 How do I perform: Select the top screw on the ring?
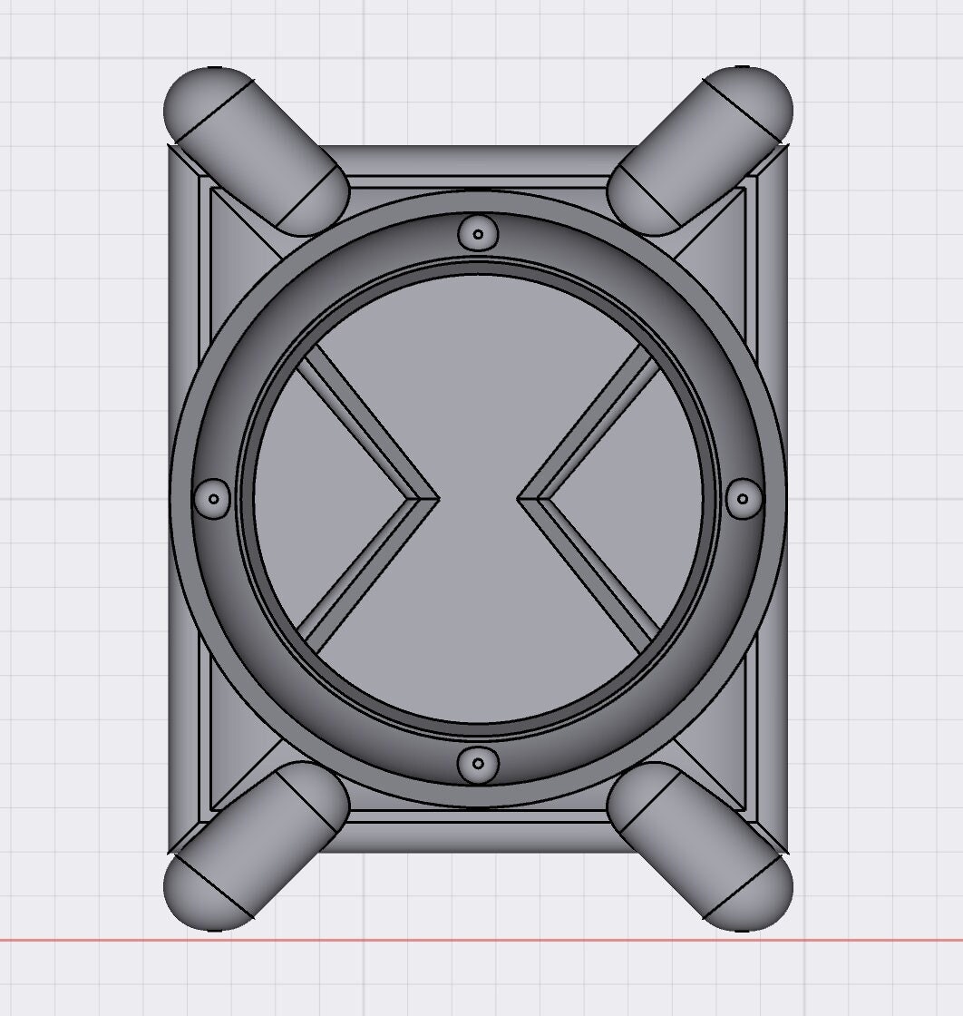pos(478,233)
